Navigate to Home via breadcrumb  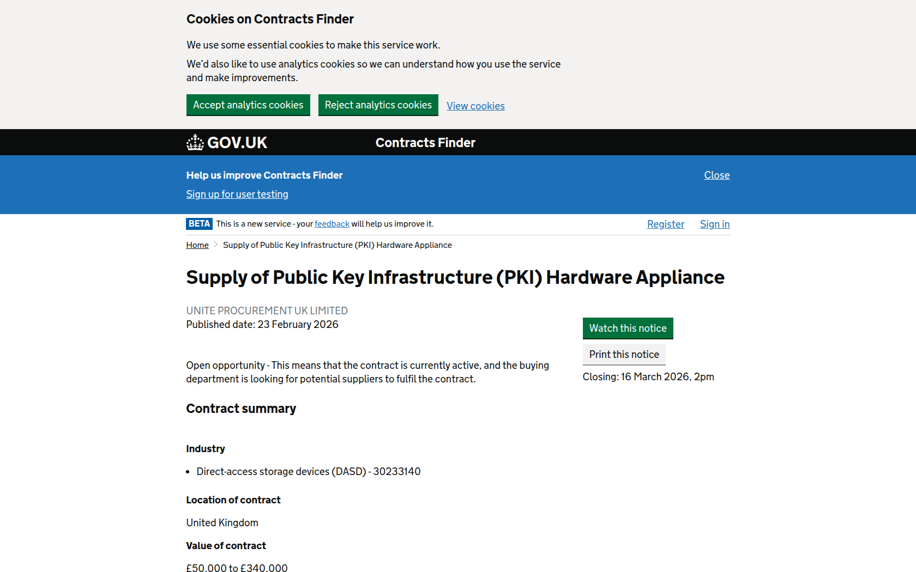197,245
